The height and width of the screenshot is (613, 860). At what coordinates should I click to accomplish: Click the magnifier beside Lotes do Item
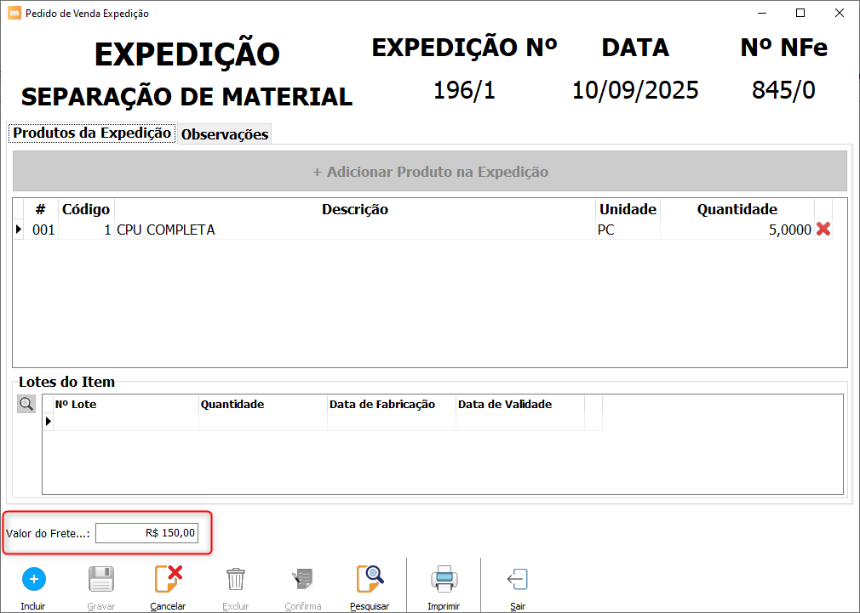tap(26, 404)
